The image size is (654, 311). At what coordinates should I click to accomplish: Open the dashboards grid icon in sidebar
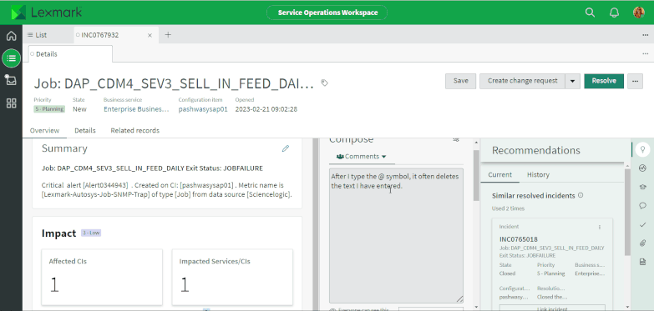tap(11, 103)
